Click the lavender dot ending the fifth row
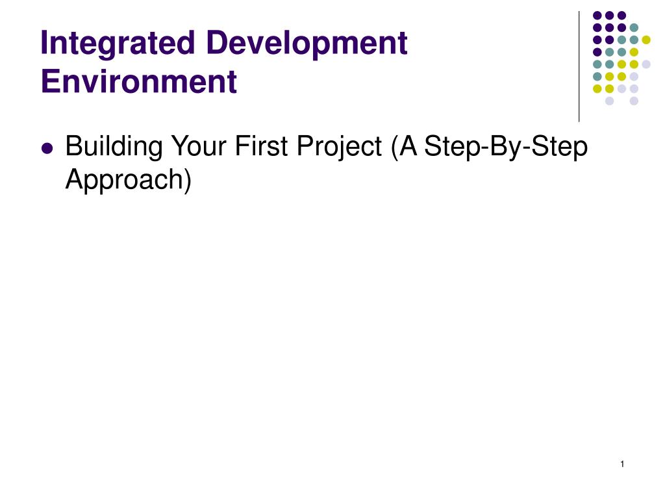665x499 pixels. click(x=646, y=64)
